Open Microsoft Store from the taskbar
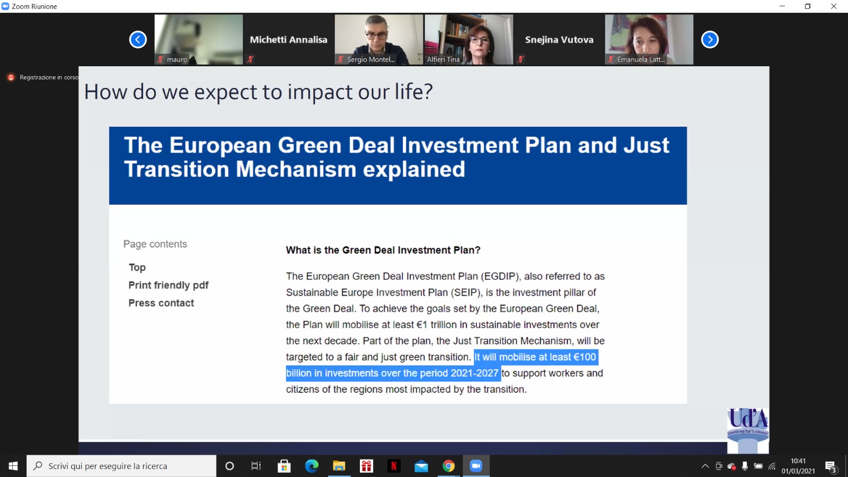 pos(284,466)
